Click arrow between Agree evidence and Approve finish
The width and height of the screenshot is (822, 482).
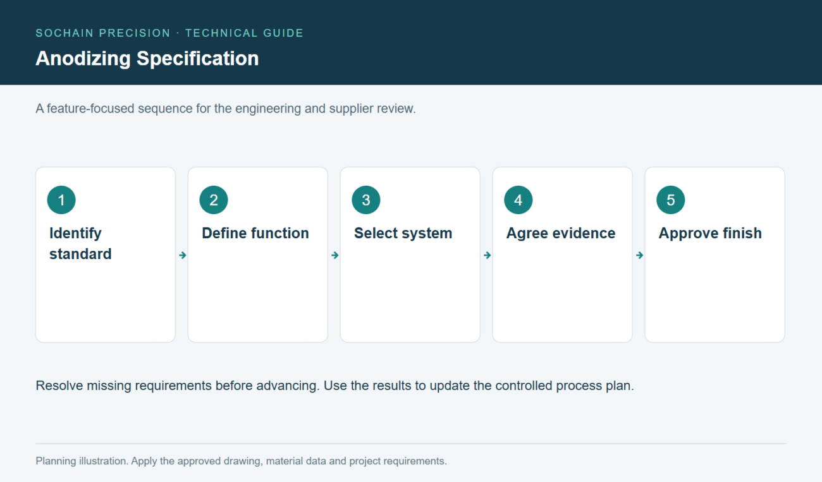coord(639,255)
